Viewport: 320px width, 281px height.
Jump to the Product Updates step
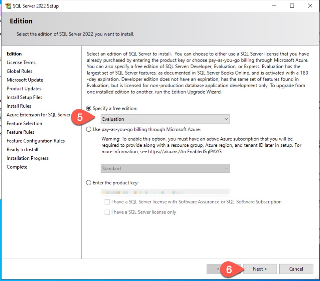24,89
